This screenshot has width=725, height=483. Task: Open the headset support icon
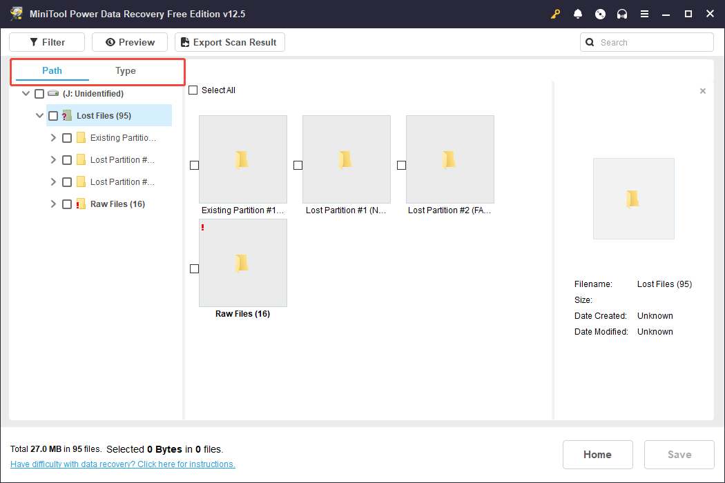[622, 14]
